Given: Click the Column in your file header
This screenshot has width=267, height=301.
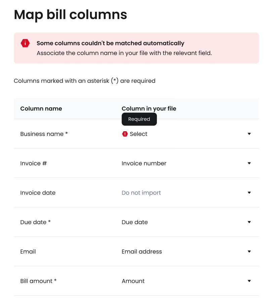Looking at the screenshot, I should (149, 108).
